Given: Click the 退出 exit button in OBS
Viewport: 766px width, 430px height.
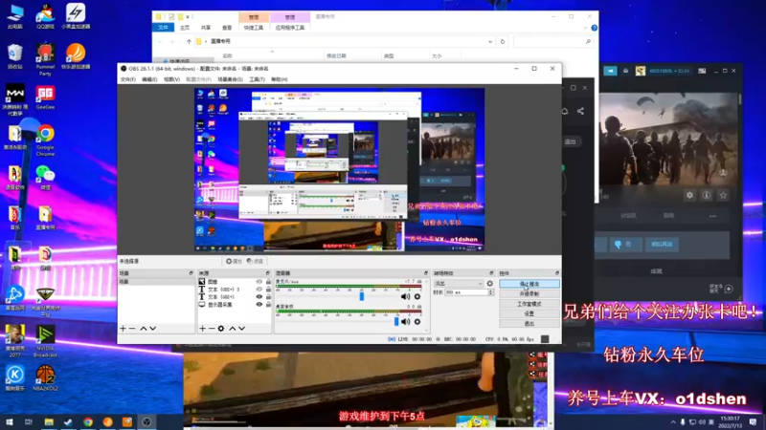Looking at the screenshot, I should [529, 323].
